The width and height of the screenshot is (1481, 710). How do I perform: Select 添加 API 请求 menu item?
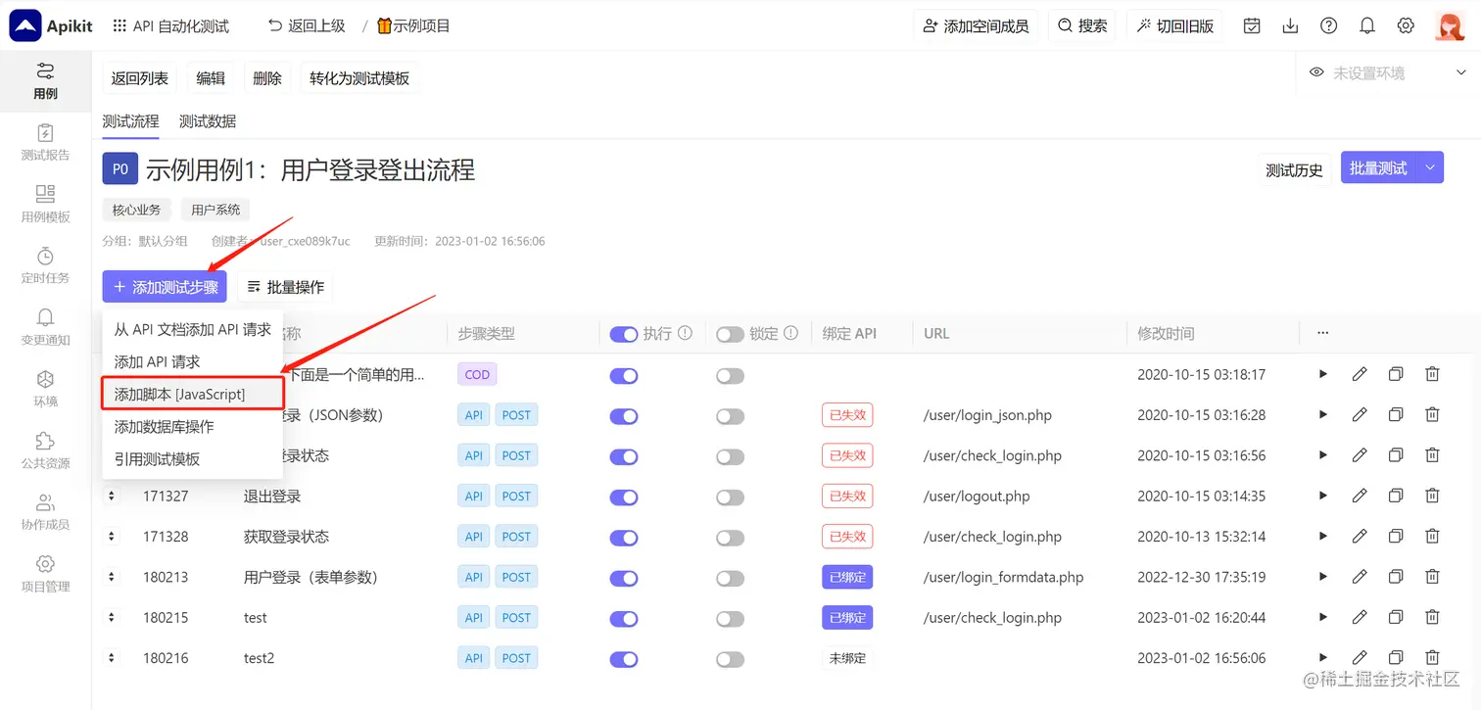193,362
